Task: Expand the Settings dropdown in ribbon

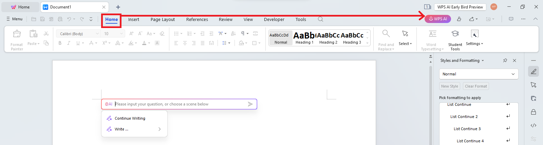Action: (474, 44)
